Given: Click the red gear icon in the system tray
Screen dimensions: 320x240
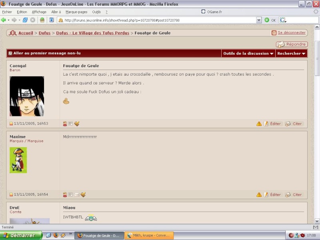Looking at the screenshot, I should 302,235.
